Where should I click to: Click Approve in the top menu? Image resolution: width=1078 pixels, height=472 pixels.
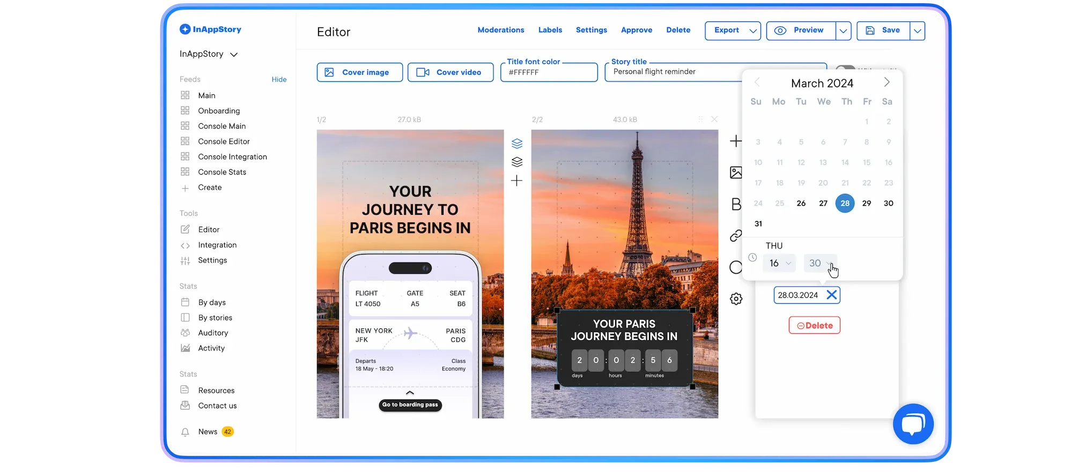click(x=637, y=30)
